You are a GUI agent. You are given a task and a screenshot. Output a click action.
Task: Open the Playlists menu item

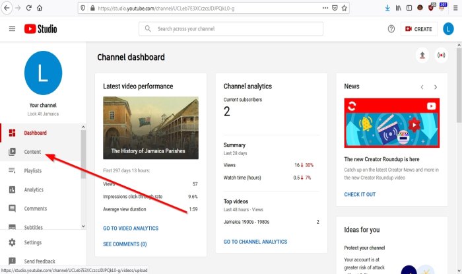40,170
